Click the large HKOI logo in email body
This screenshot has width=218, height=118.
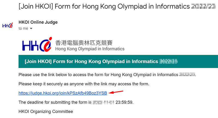point(37,44)
